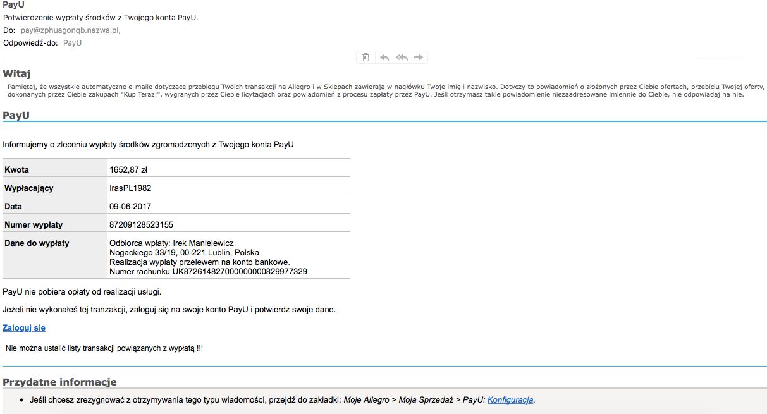Open the Zaloguj sie login link
This screenshot has height=414, width=767.
(x=24, y=328)
